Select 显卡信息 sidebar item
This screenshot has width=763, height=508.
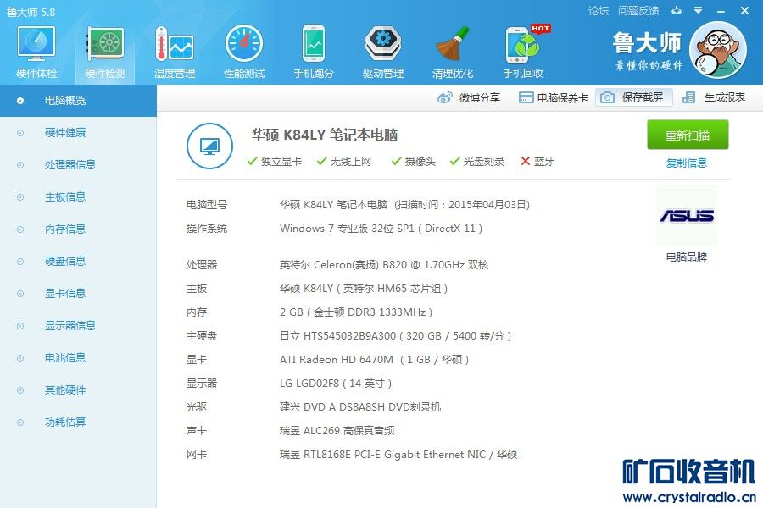coord(78,293)
